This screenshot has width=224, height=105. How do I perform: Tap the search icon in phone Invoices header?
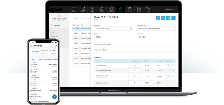point(56,46)
